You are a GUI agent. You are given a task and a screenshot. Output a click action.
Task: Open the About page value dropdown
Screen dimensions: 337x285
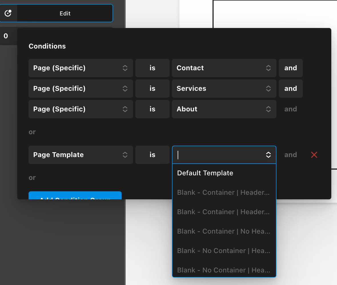pyautogui.click(x=224, y=109)
